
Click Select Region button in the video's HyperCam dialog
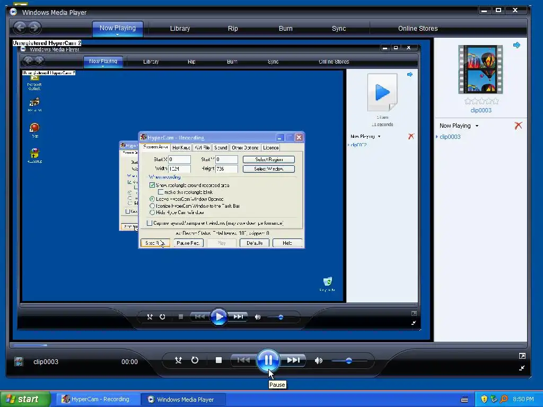[269, 159]
